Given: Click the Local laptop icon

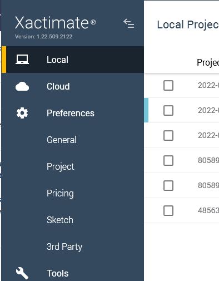Looking at the screenshot, I should [22, 60].
